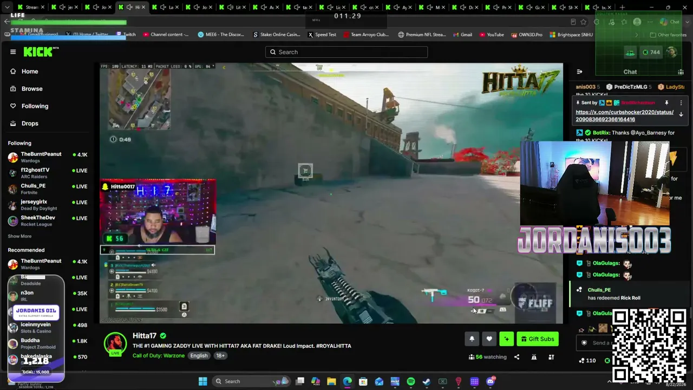Click the Gift Subs button
Screen dimensions: 693x390
537,339
